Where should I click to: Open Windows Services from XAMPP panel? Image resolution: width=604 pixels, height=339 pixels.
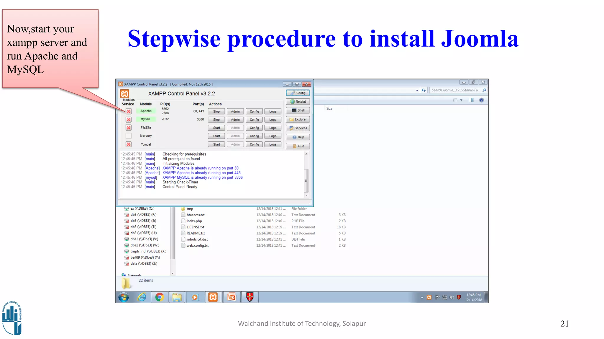point(298,128)
